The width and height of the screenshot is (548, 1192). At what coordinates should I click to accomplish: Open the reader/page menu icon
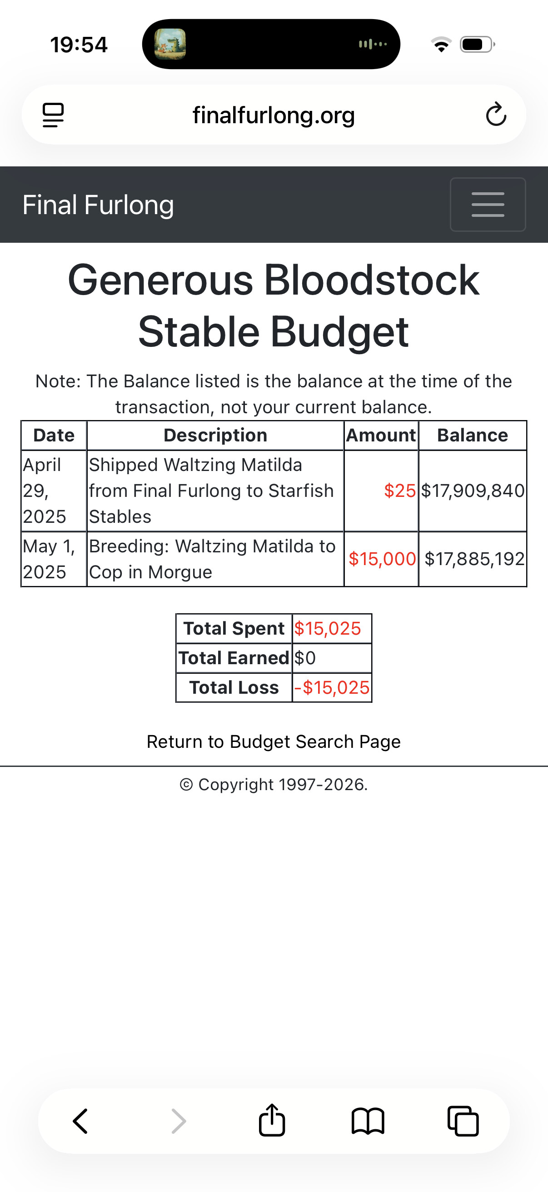click(53, 115)
